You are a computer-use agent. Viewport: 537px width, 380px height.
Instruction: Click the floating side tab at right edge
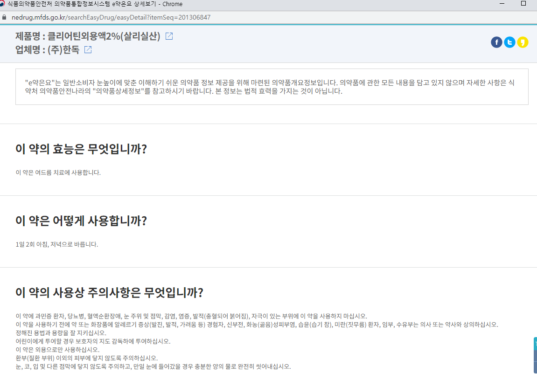tap(535, 355)
